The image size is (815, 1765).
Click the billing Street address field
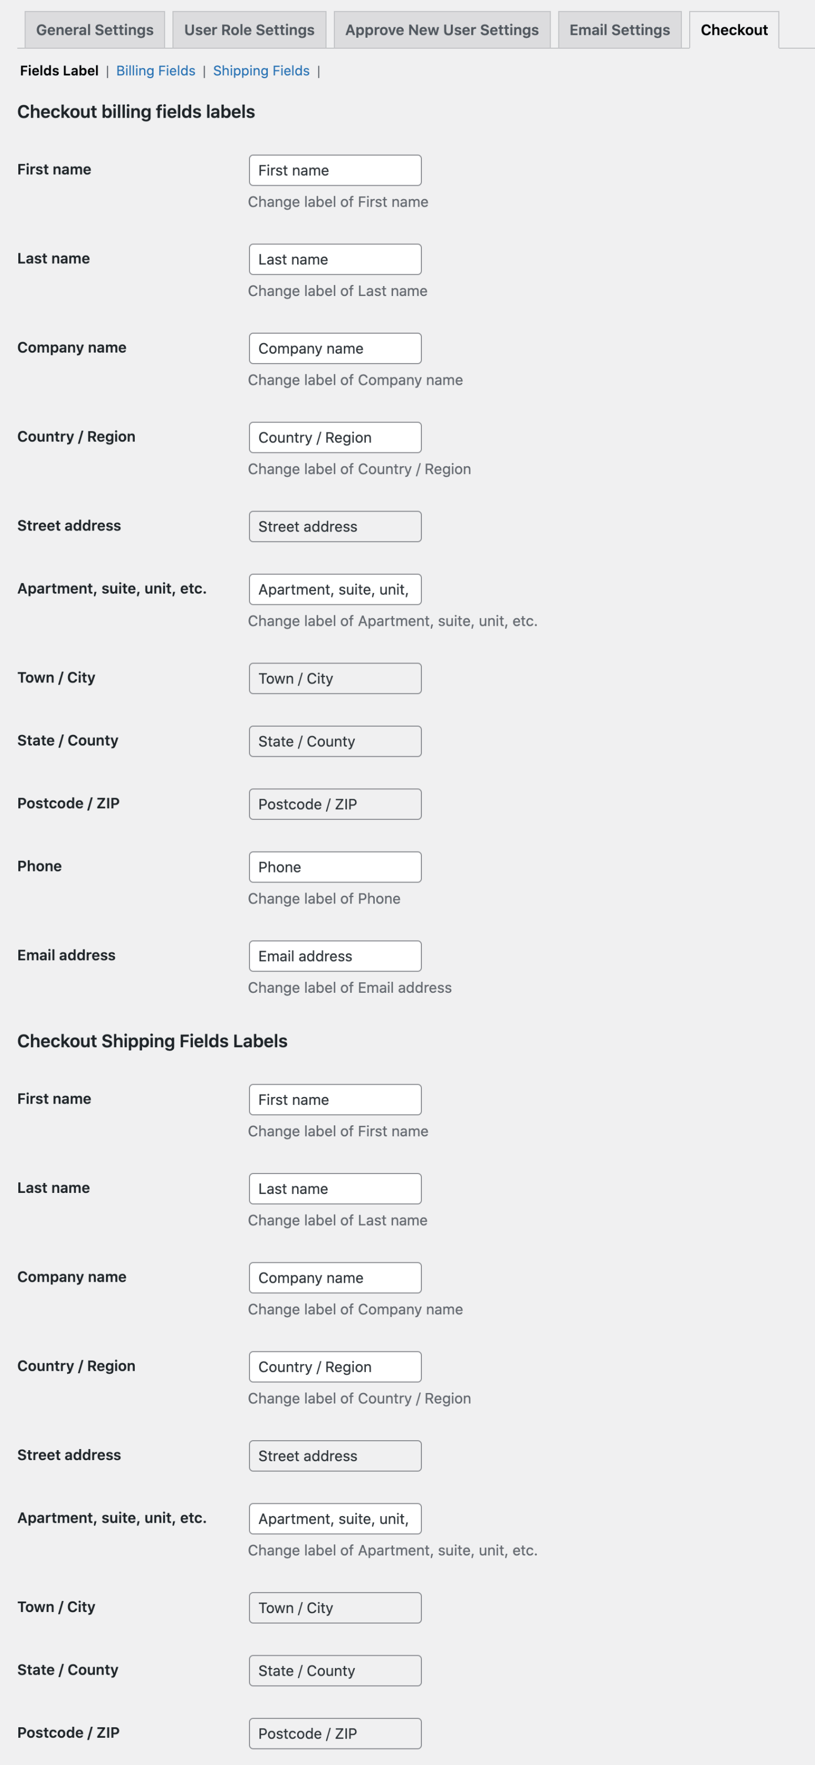click(334, 526)
